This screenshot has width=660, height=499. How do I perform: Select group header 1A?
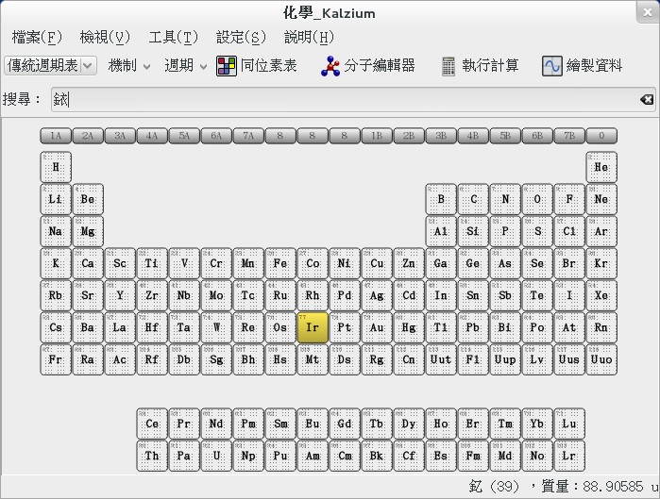56,136
